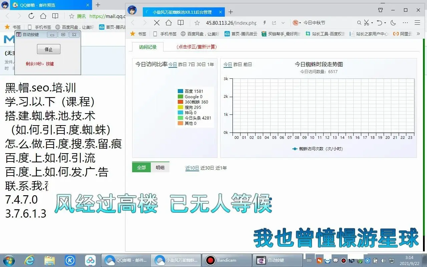427x267 pixels.
Task: Expand the undo closed-tab dropdown arrow
Action: click(385, 23)
